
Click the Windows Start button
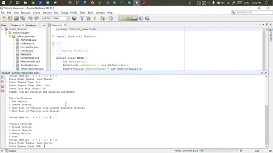point(3,3)
